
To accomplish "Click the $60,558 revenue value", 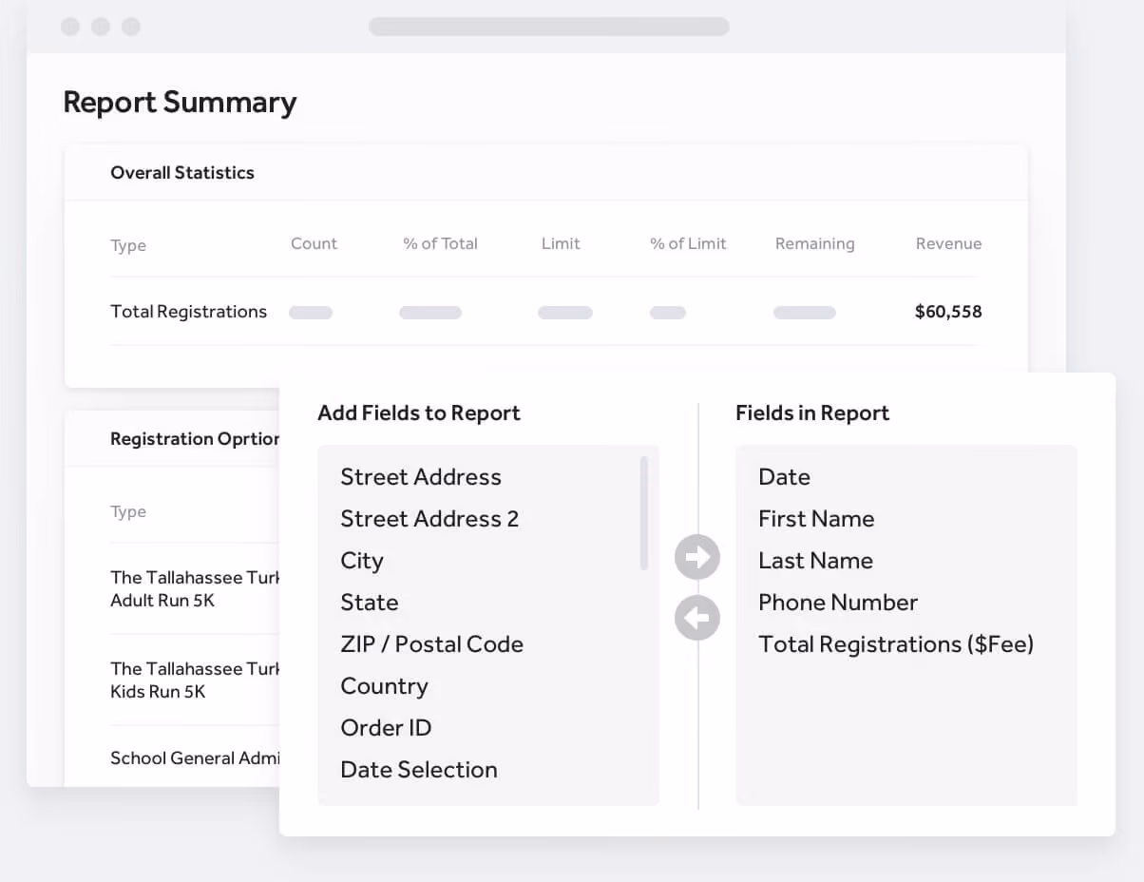I will click(x=948, y=312).
